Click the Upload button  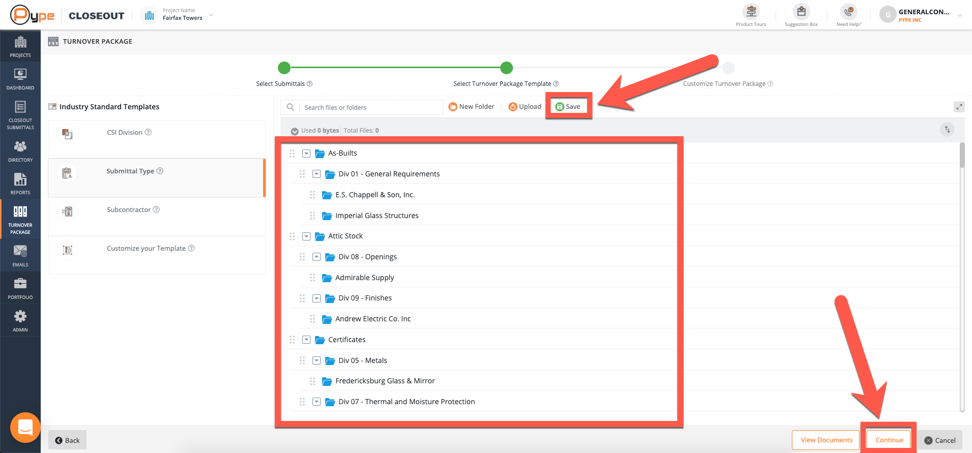(x=525, y=107)
